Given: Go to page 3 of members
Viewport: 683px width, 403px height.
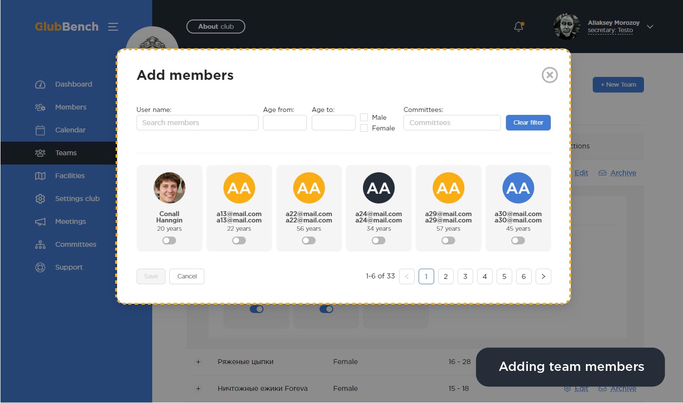Looking at the screenshot, I should tap(465, 276).
